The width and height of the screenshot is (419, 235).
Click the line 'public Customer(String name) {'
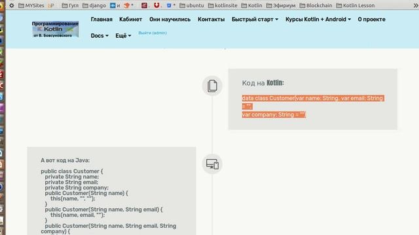[x=86, y=193]
